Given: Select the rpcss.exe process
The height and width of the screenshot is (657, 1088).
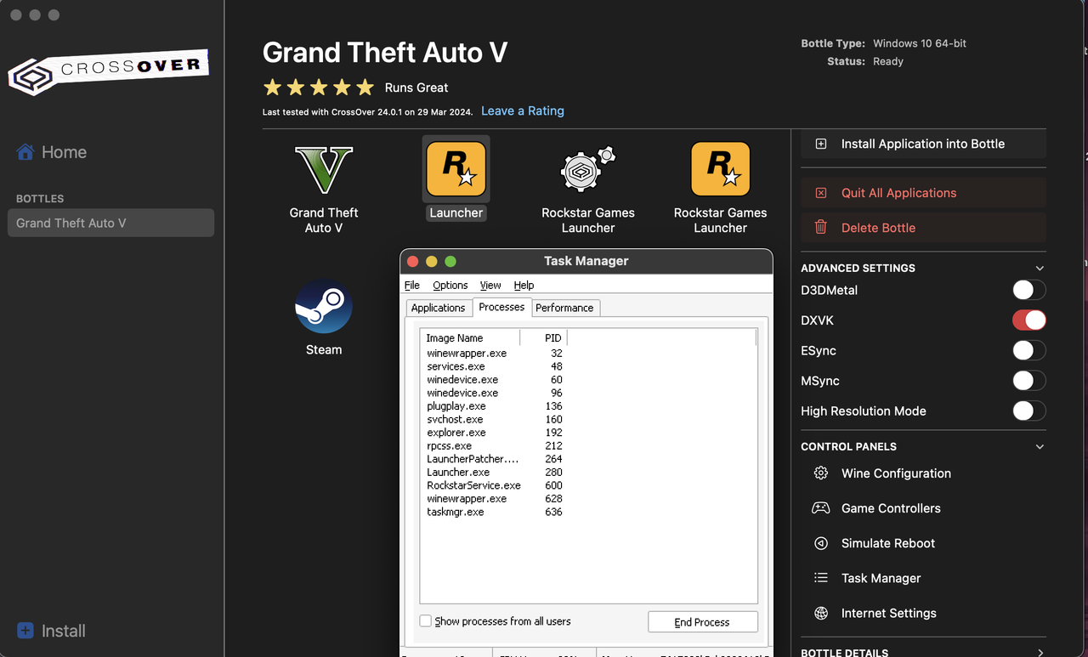Looking at the screenshot, I should point(495,445).
